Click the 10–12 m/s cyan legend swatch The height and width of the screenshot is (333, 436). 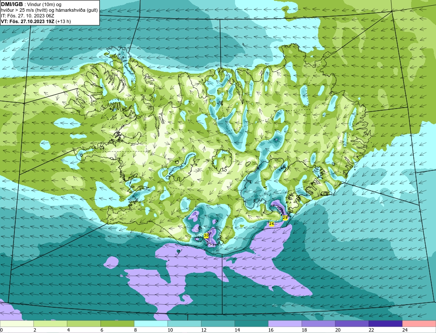tap(184, 324)
